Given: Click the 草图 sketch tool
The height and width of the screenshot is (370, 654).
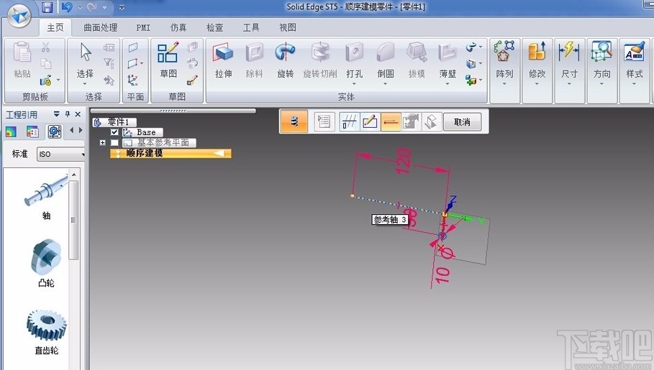Looking at the screenshot, I should (168, 61).
